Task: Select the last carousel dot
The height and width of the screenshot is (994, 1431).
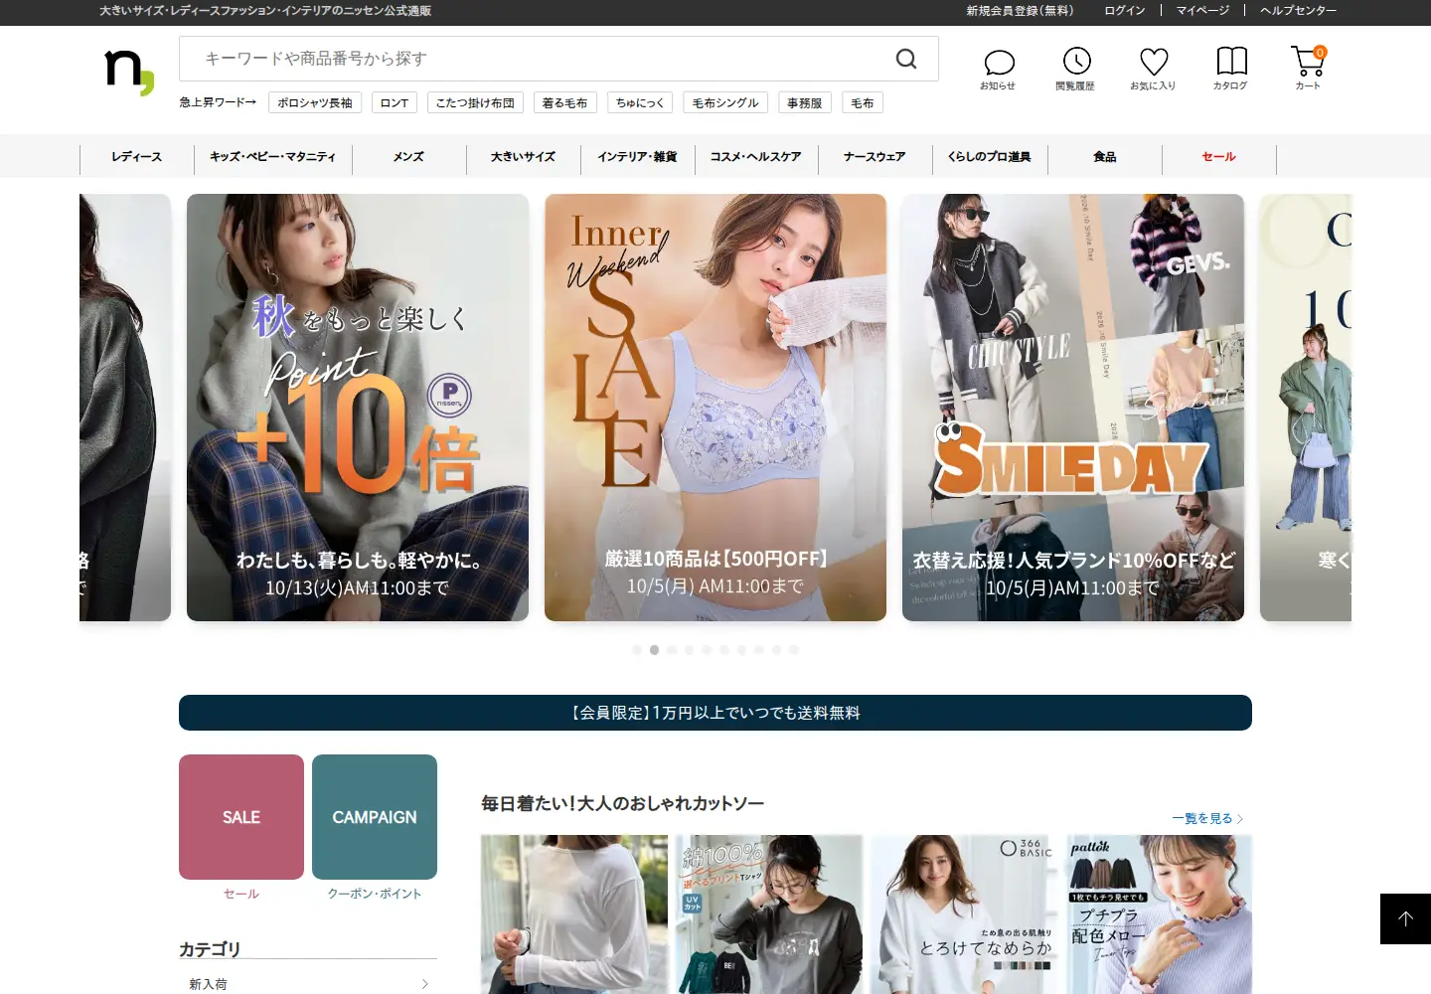Action: point(794,650)
